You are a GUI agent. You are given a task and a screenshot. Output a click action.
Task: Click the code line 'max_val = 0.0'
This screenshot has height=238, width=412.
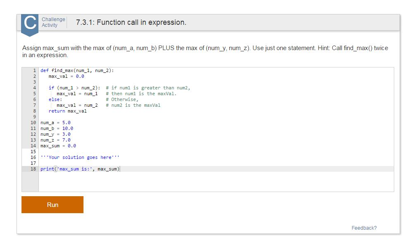tap(66, 76)
